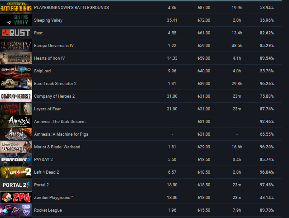Click Rust's 82.62% rating
Screen dimensions: 289x218
[267, 33]
